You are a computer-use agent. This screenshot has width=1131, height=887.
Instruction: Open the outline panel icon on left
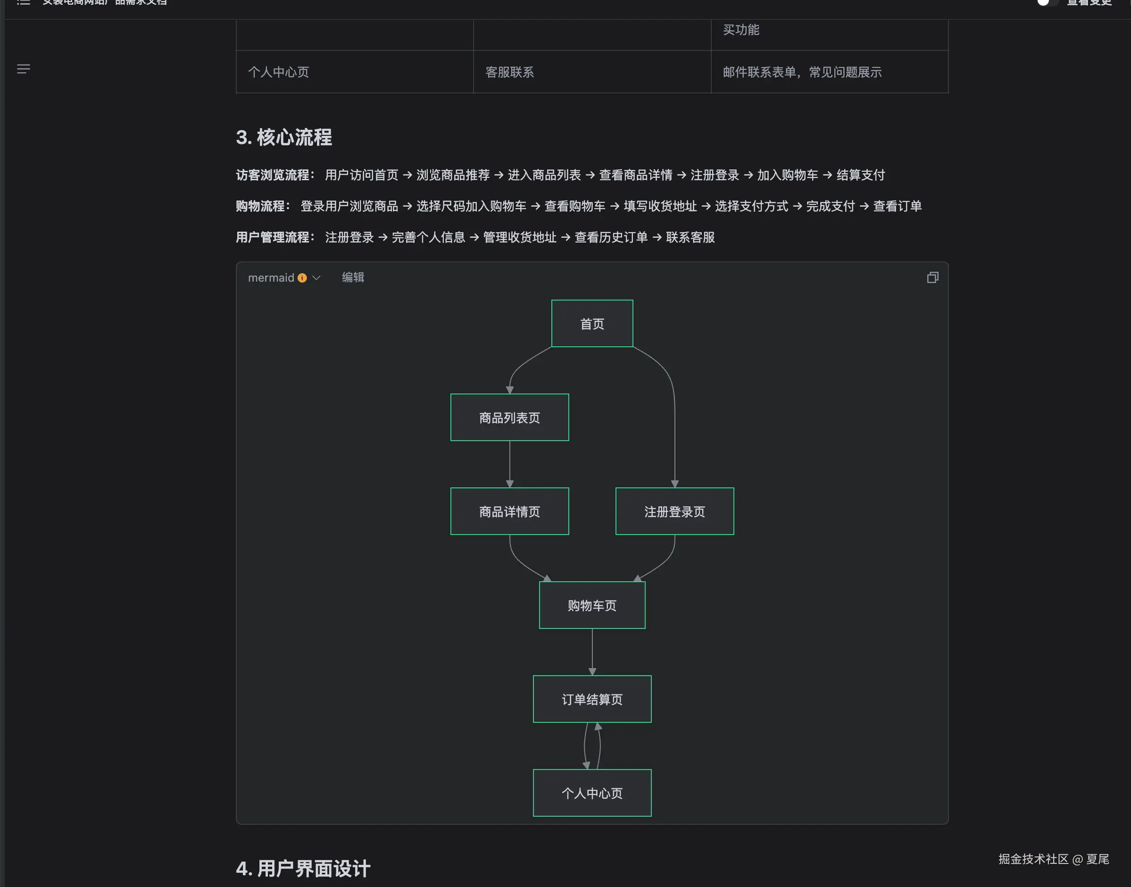[24, 69]
